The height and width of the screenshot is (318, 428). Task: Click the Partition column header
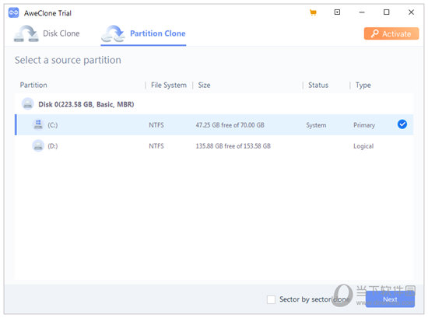pyautogui.click(x=33, y=85)
